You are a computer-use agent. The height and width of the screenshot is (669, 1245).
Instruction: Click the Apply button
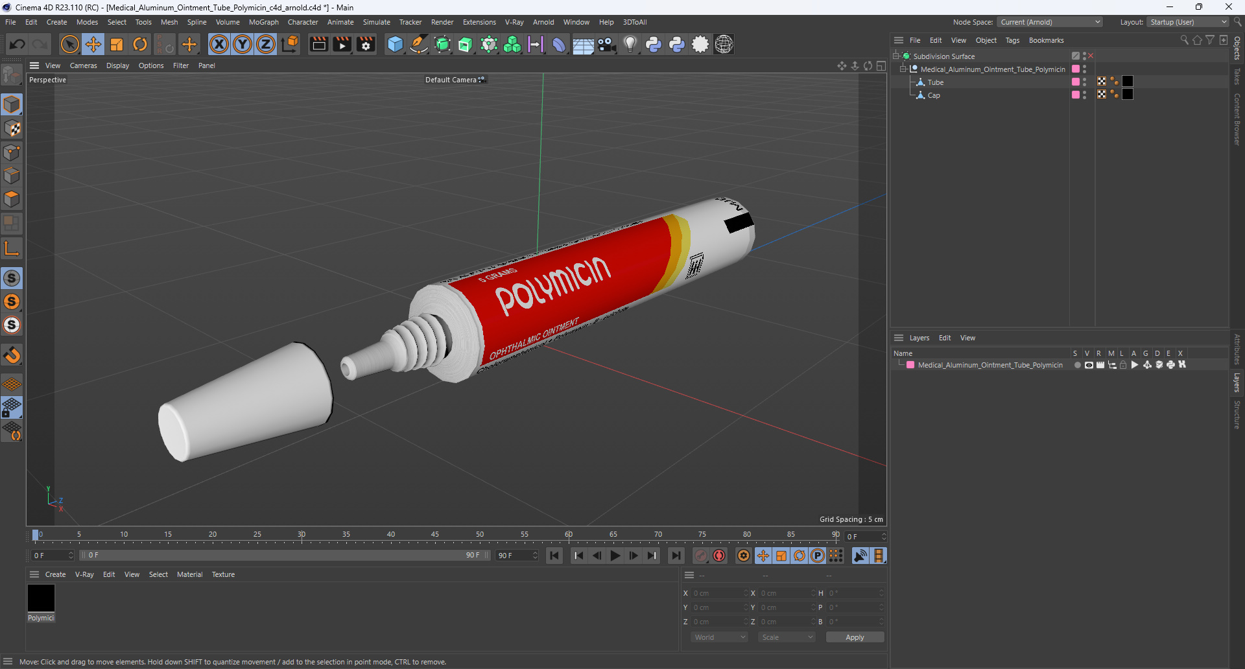pos(855,637)
